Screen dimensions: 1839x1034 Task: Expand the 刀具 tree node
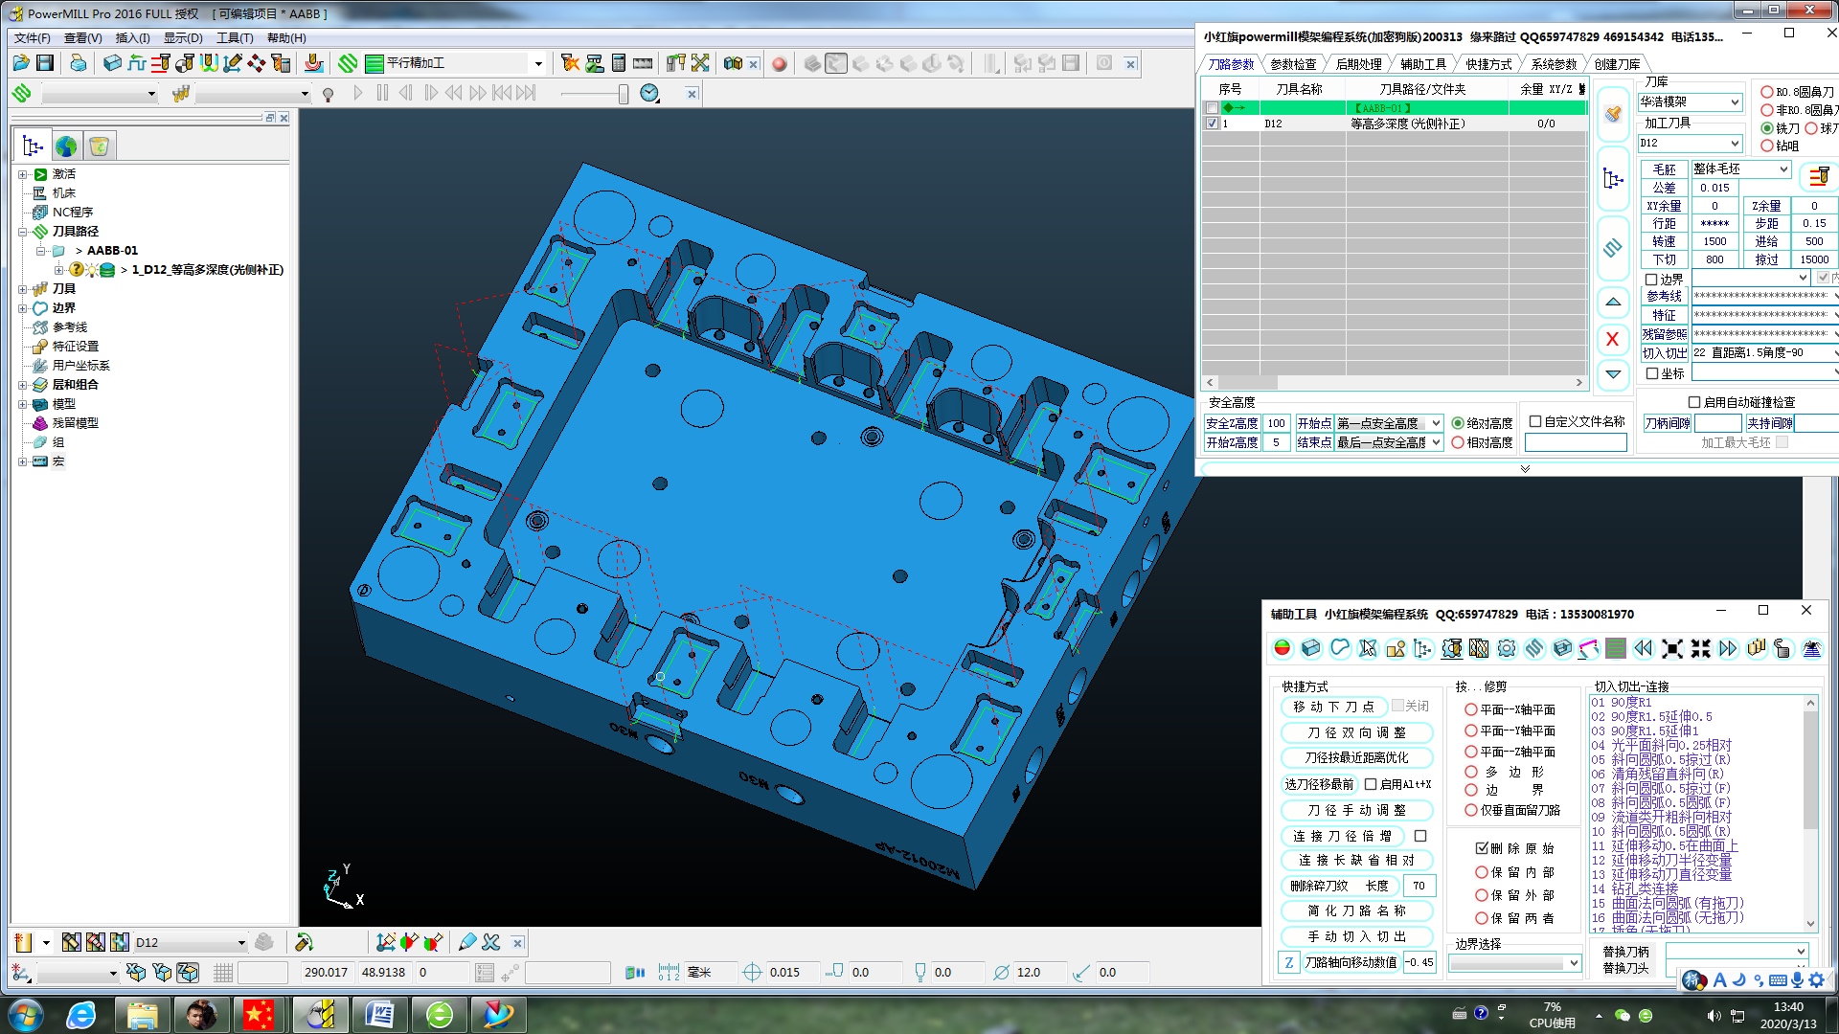[x=23, y=288]
